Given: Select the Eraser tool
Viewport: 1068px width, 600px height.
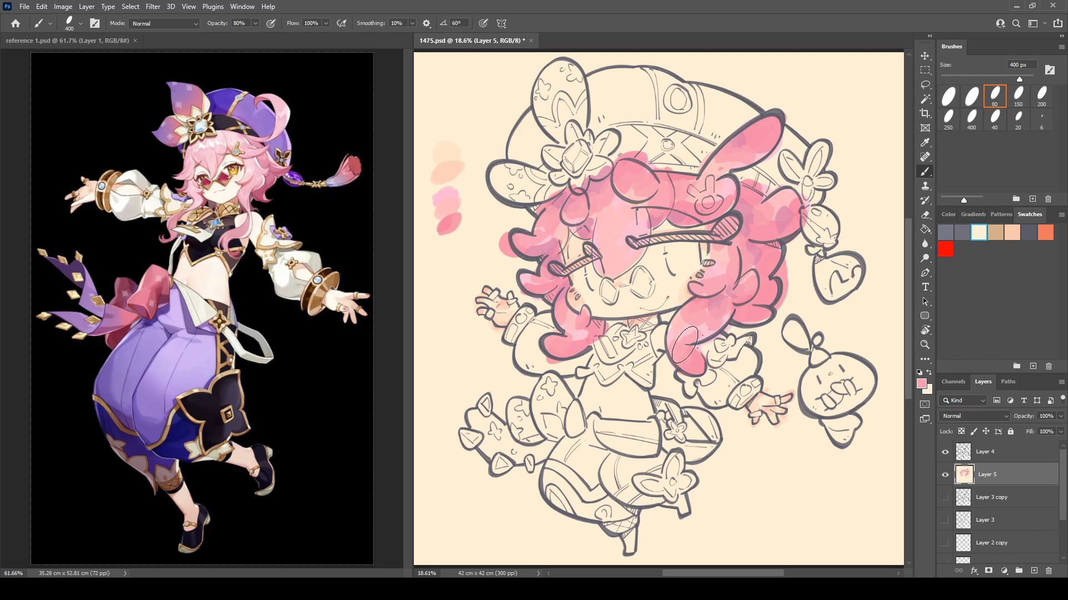Looking at the screenshot, I should click(x=925, y=214).
